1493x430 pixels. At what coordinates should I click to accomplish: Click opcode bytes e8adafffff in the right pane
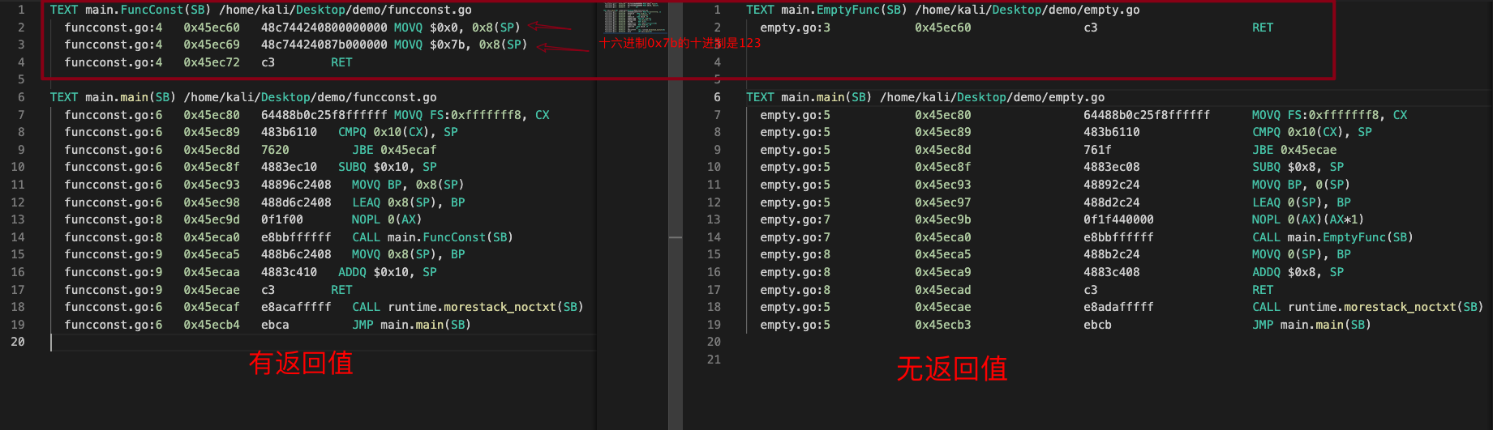click(1118, 307)
